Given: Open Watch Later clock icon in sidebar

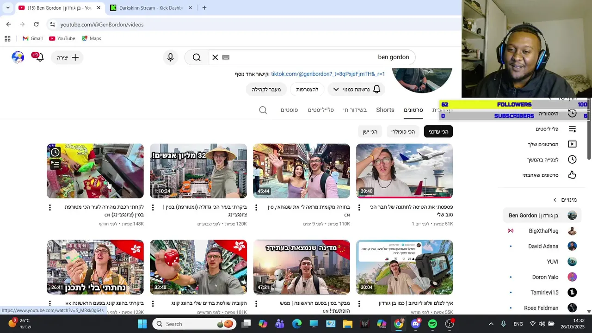Looking at the screenshot, I should coord(572,160).
